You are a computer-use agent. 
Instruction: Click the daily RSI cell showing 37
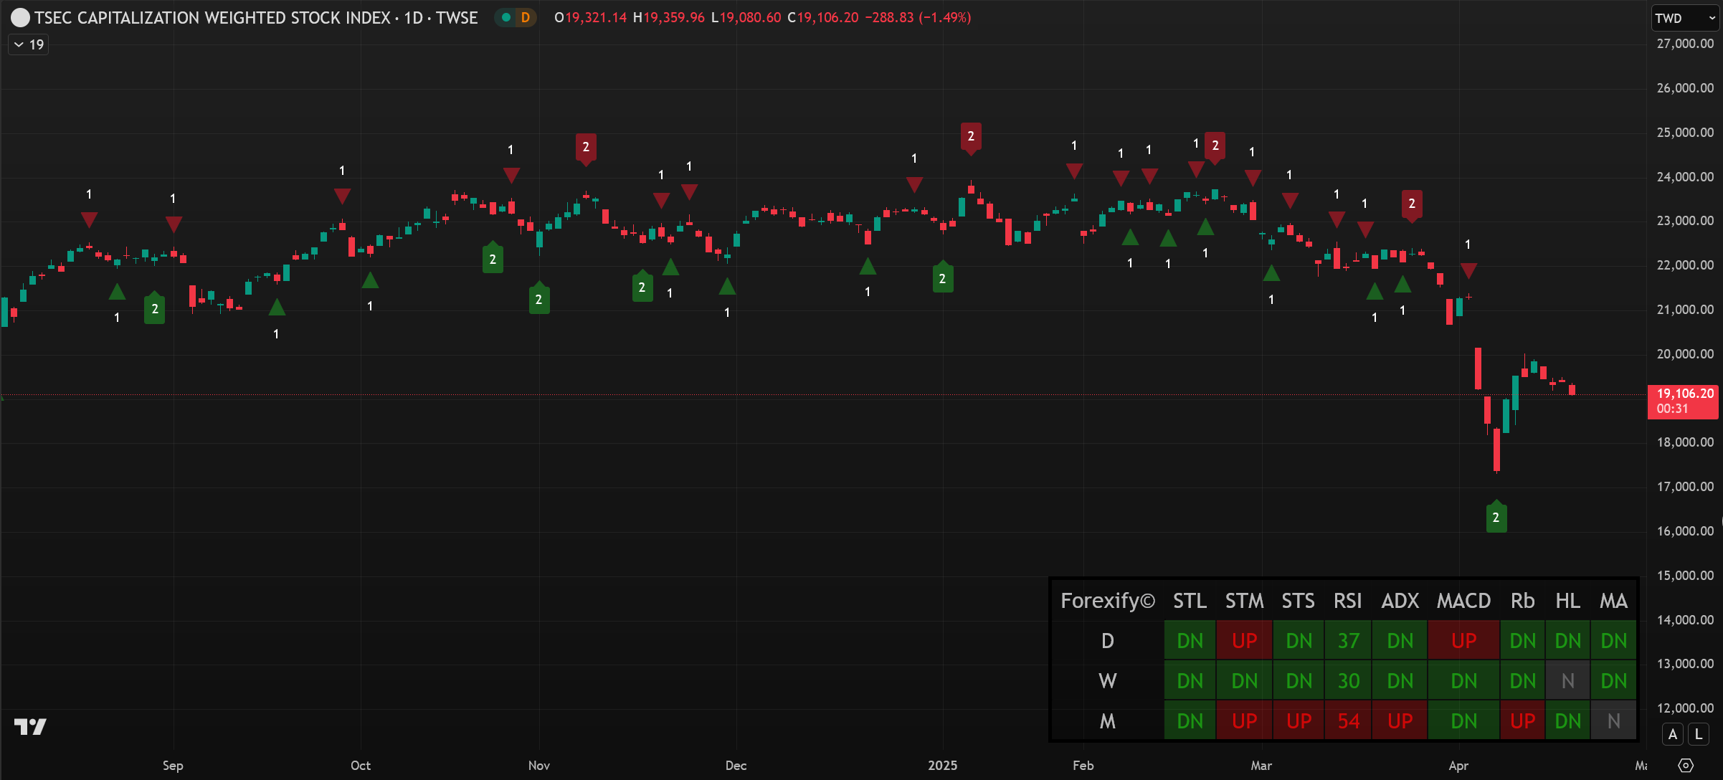click(1348, 641)
